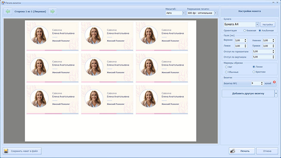Adjust Отступ по горизонтали stepper
This screenshot has height=158, width=281.
[x=273, y=51]
